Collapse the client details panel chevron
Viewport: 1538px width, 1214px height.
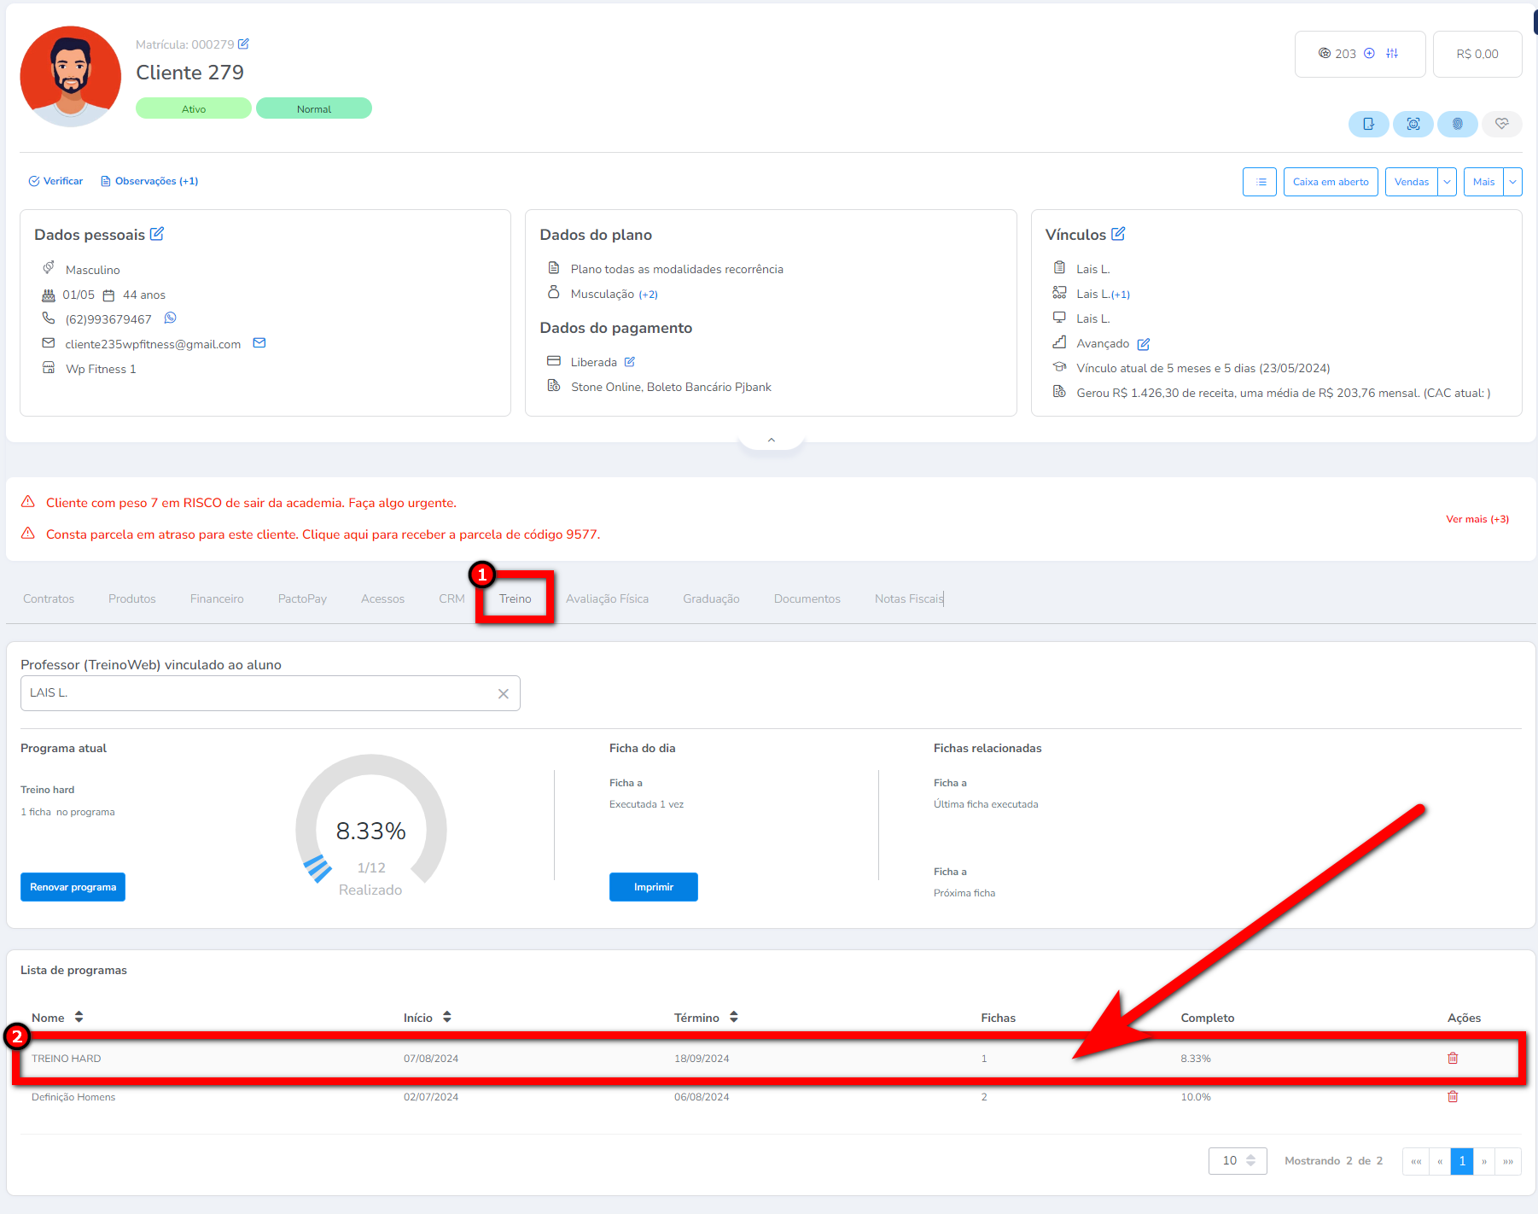[x=771, y=441]
